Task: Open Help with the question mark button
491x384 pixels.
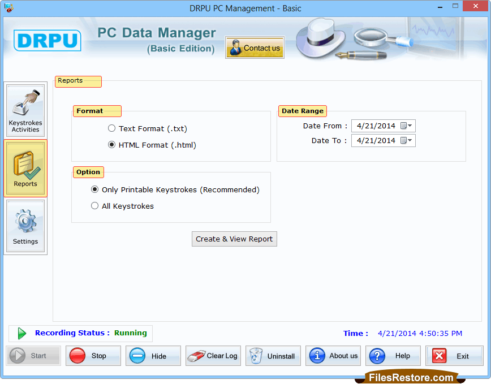Action: 393,356
